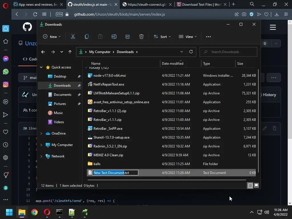Viewport: 292px width, 219px height.
Task: Click the Opera VPN badge
Action: 59,14
